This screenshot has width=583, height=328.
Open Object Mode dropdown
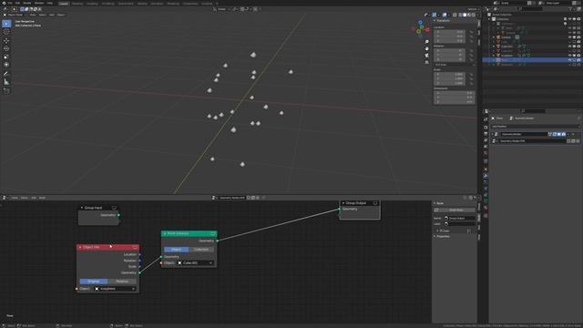[15, 15]
